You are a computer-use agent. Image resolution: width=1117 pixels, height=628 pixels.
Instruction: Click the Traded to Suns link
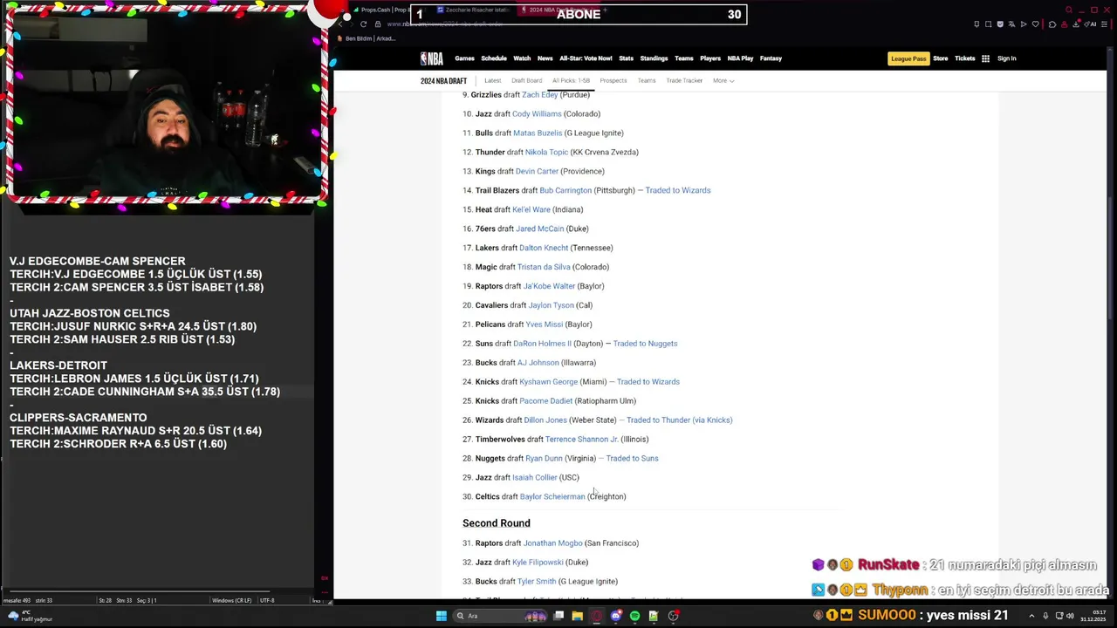point(632,459)
